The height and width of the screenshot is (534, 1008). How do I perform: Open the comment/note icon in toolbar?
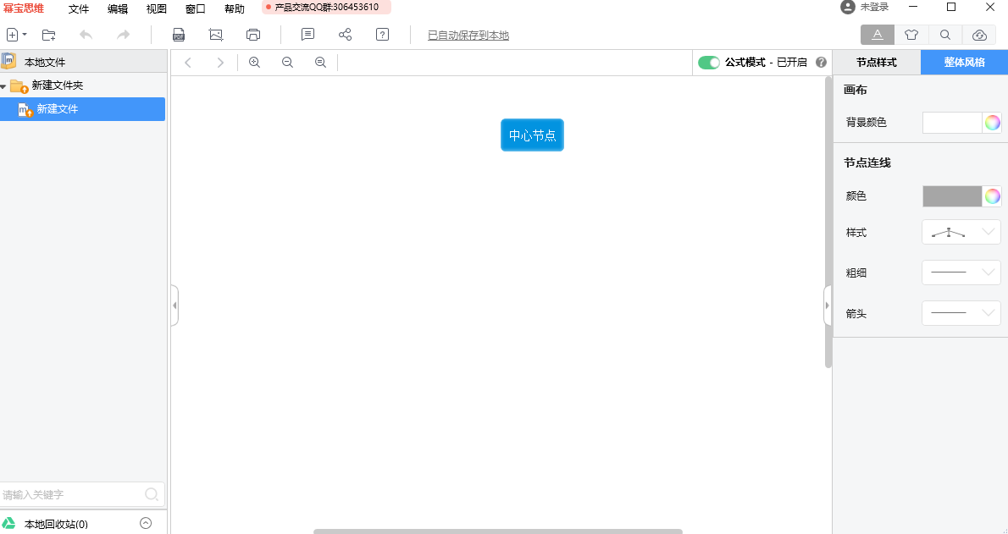click(308, 35)
